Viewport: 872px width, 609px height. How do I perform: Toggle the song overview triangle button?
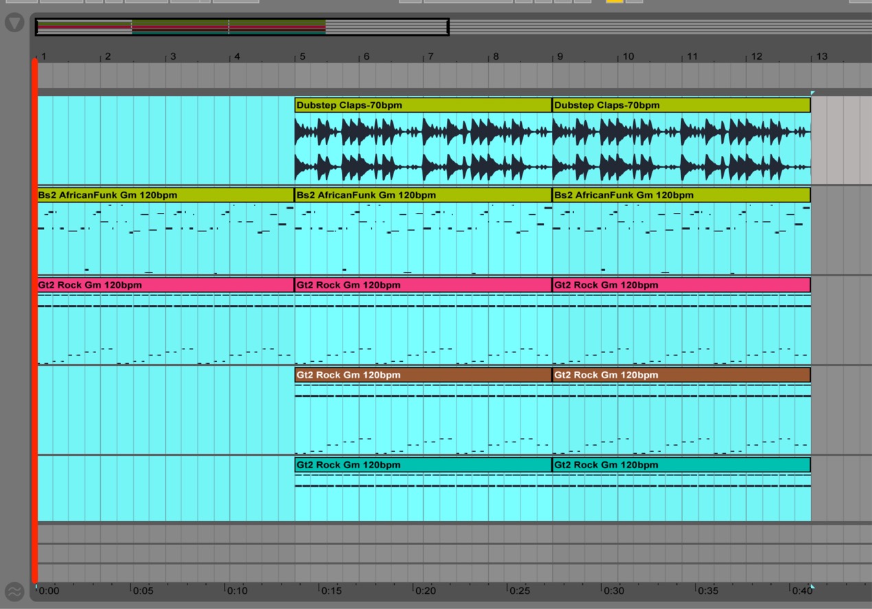(14, 23)
